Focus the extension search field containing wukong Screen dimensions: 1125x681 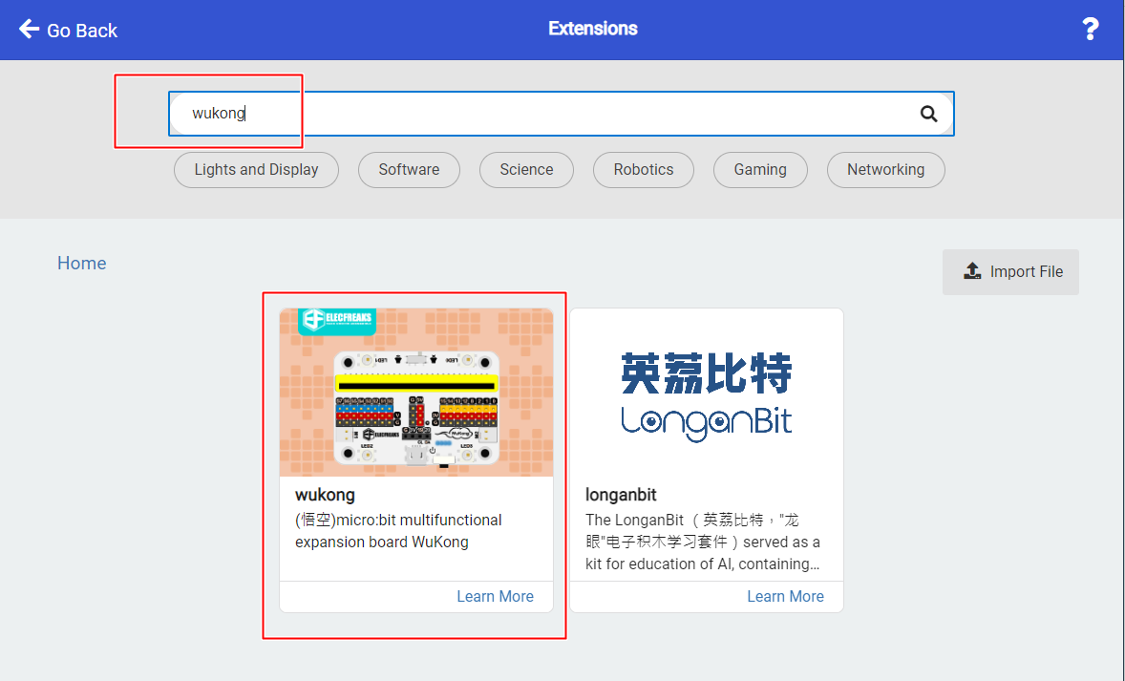(x=561, y=114)
